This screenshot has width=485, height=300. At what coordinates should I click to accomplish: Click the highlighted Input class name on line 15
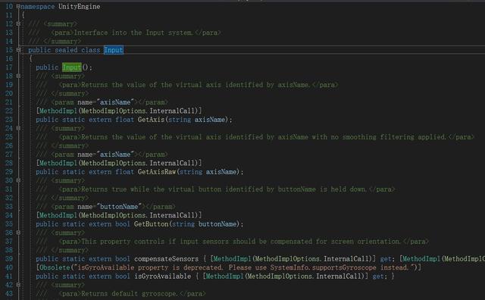[114, 50]
